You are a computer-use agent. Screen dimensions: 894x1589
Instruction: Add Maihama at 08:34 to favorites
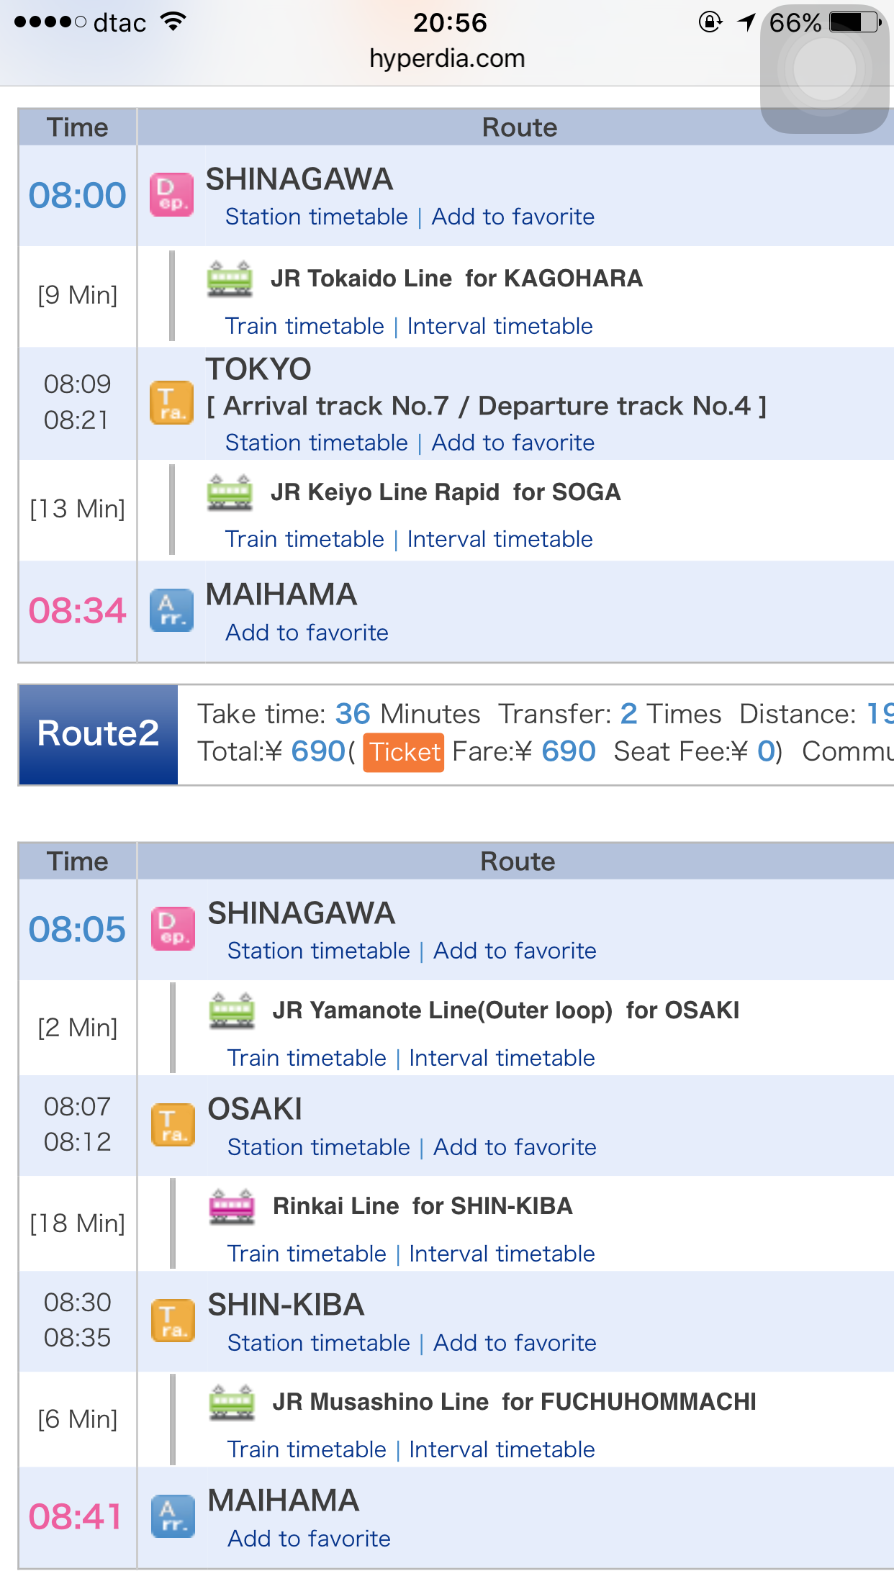307,633
